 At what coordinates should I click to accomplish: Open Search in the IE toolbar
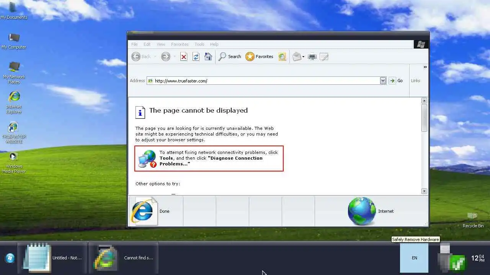coord(230,57)
